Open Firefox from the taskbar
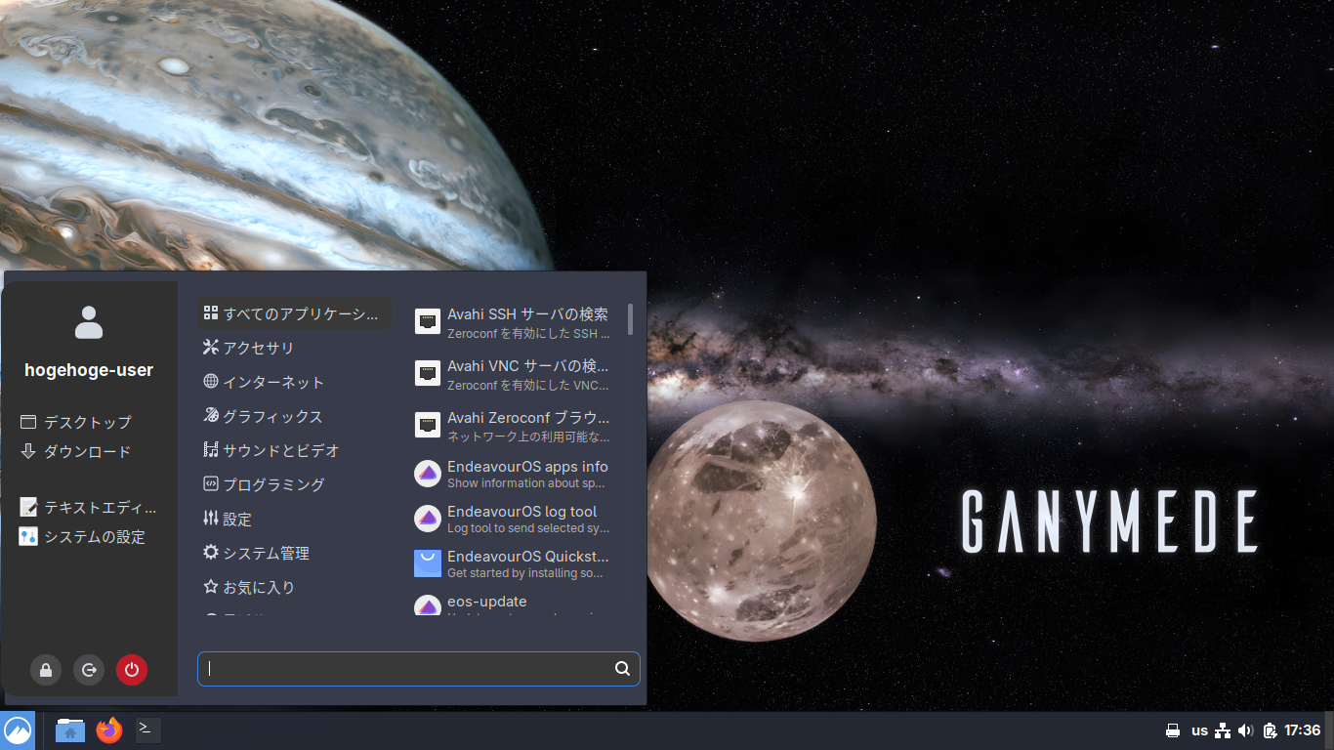The width and height of the screenshot is (1334, 750). 109,729
